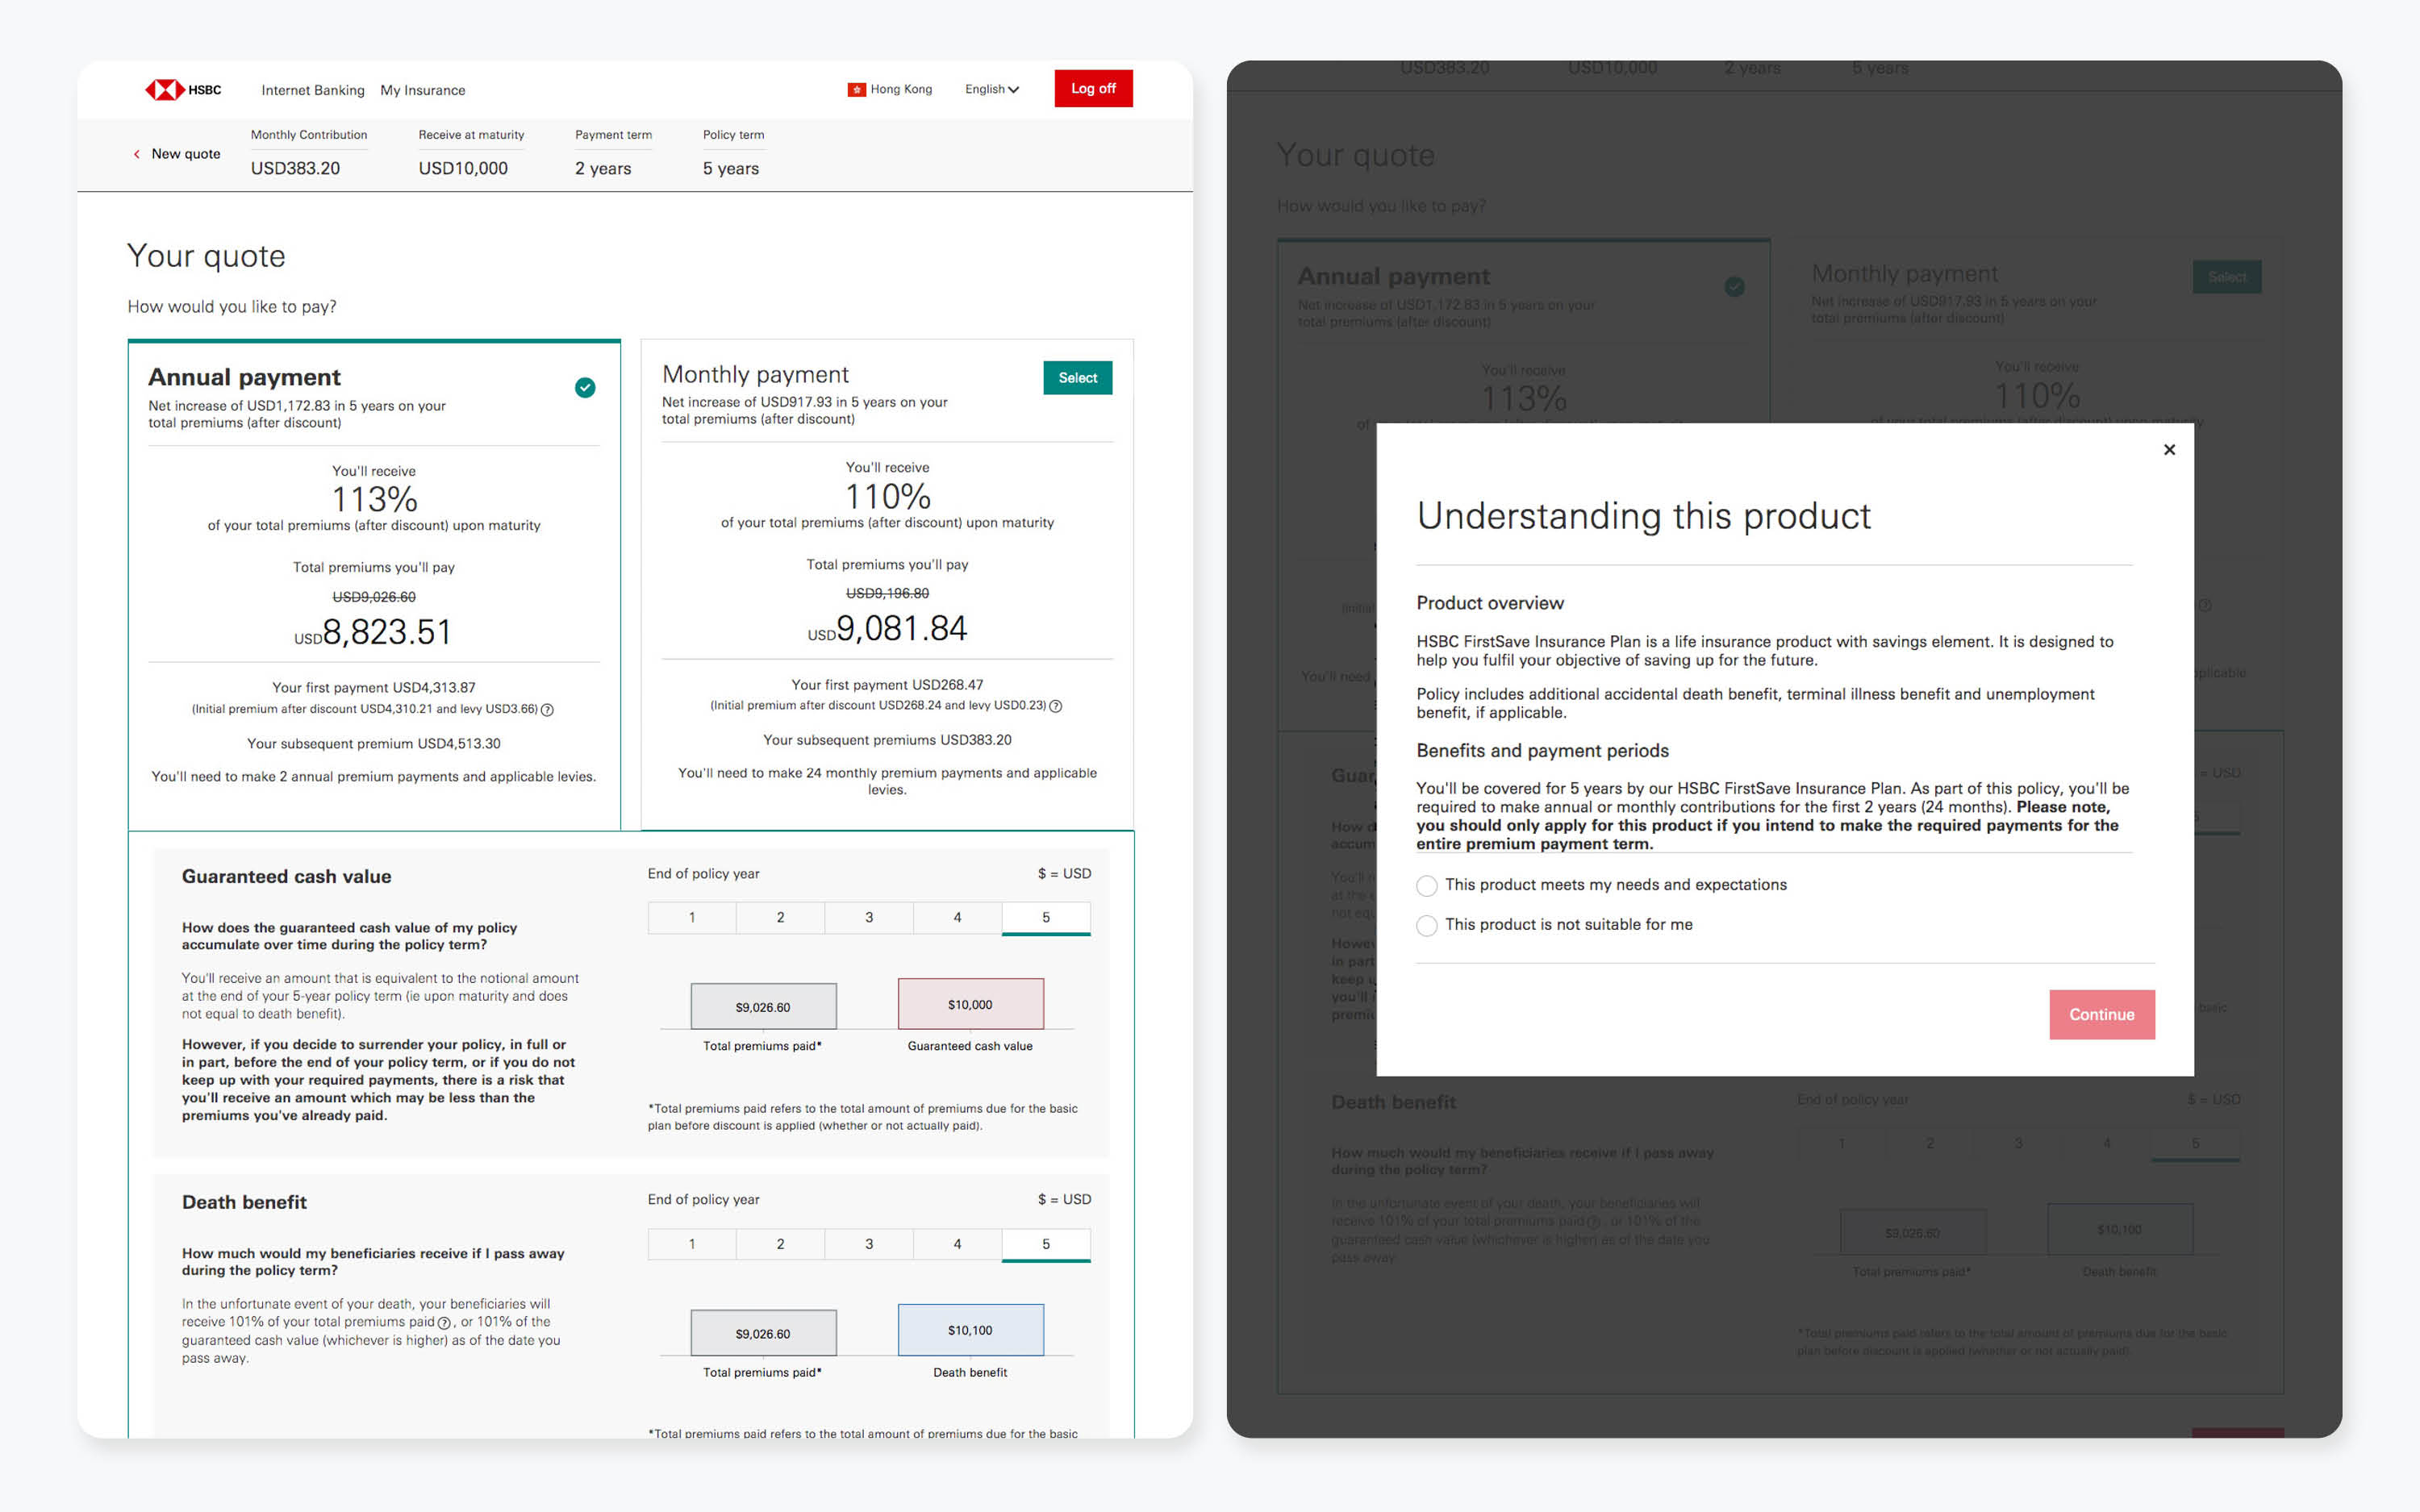The width and height of the screenshot is (2420, 1512).
Task: Click the 'Monthly payment' heading on the undimmed page
Action: pyautogui.click(x=755, y=374)
